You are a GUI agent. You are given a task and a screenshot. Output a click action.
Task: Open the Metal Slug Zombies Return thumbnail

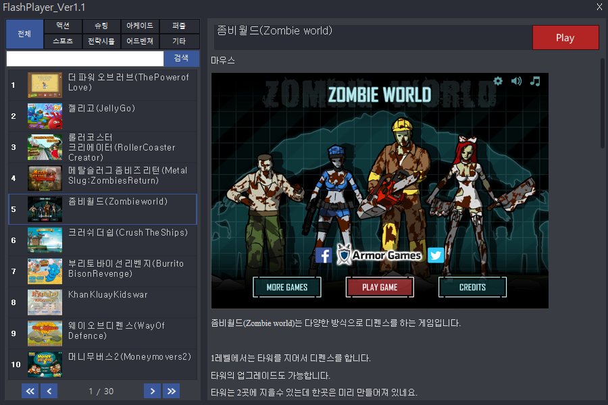coord(45,178)
